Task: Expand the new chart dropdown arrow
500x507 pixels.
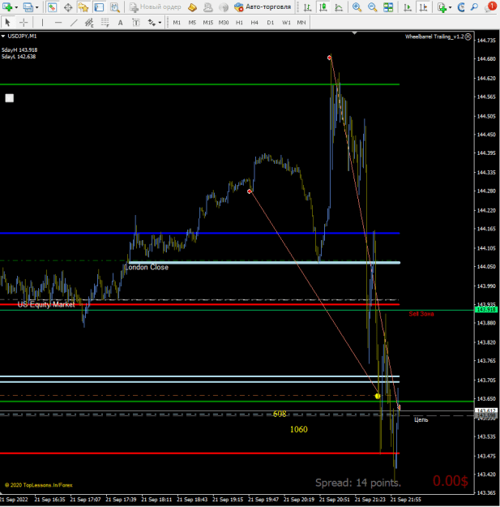Action: click(16, 7)
